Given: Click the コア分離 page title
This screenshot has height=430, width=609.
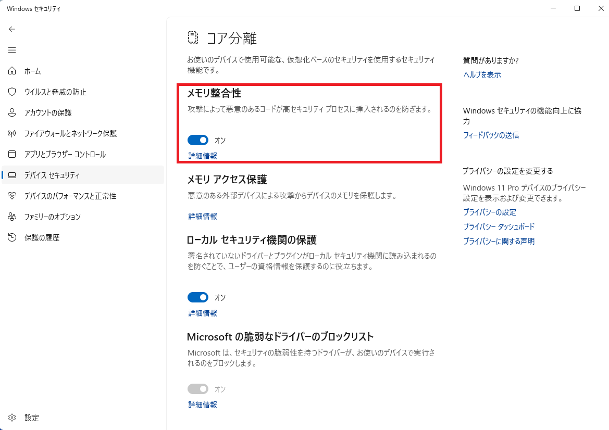Looking at the screenshot, I should click(231, 38).
